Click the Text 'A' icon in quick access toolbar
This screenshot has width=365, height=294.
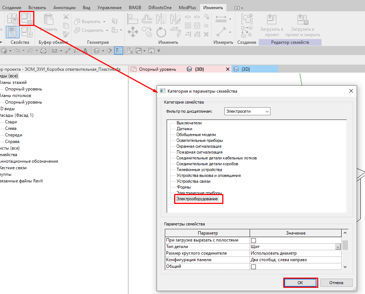[x=85, y=51]
